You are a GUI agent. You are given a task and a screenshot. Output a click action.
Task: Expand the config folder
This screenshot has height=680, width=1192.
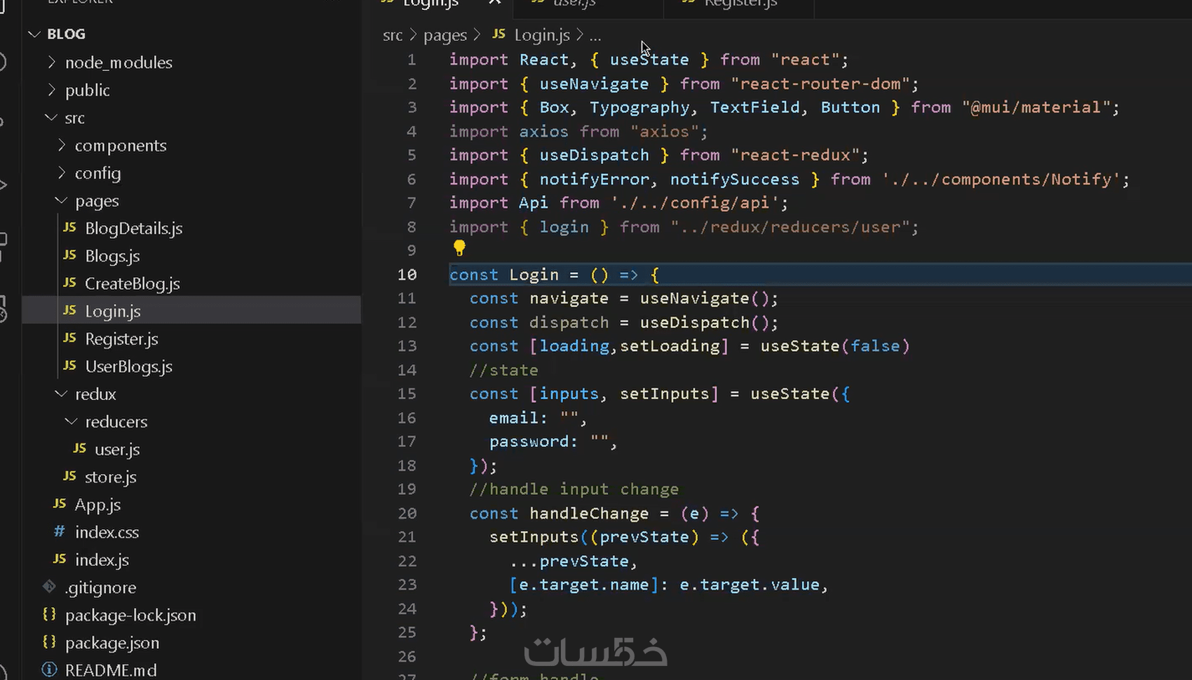pos(62,172)
